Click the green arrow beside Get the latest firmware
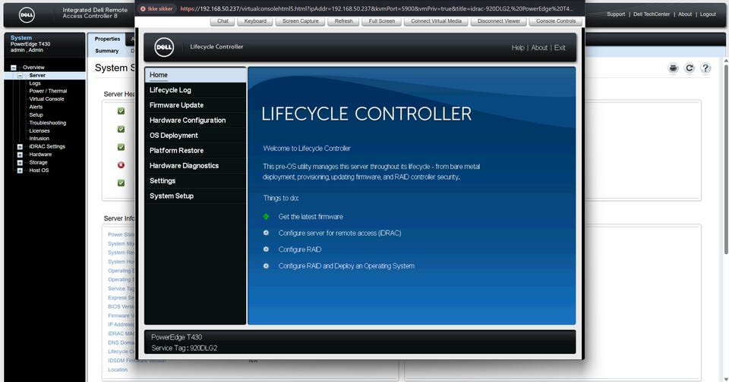Screen dimensions: 729x382 point(266,216)
